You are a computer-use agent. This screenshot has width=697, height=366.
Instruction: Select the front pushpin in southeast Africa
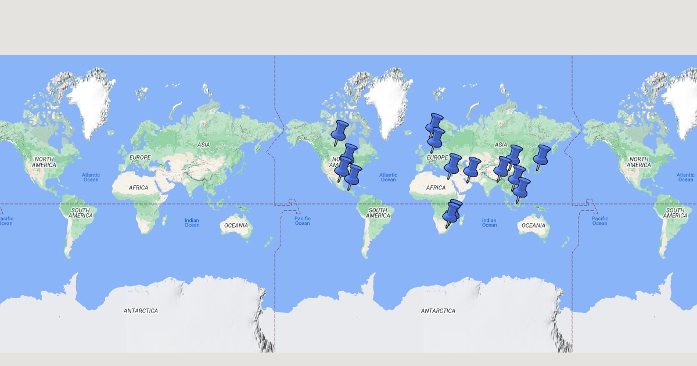pyautogui.click(x=451, y=215)
